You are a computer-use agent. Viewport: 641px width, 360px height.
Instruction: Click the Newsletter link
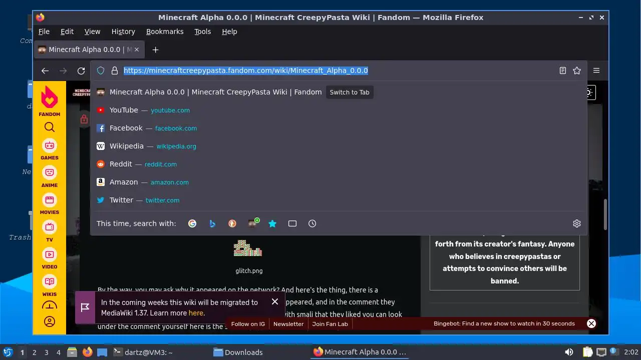(x=288, y=324)
